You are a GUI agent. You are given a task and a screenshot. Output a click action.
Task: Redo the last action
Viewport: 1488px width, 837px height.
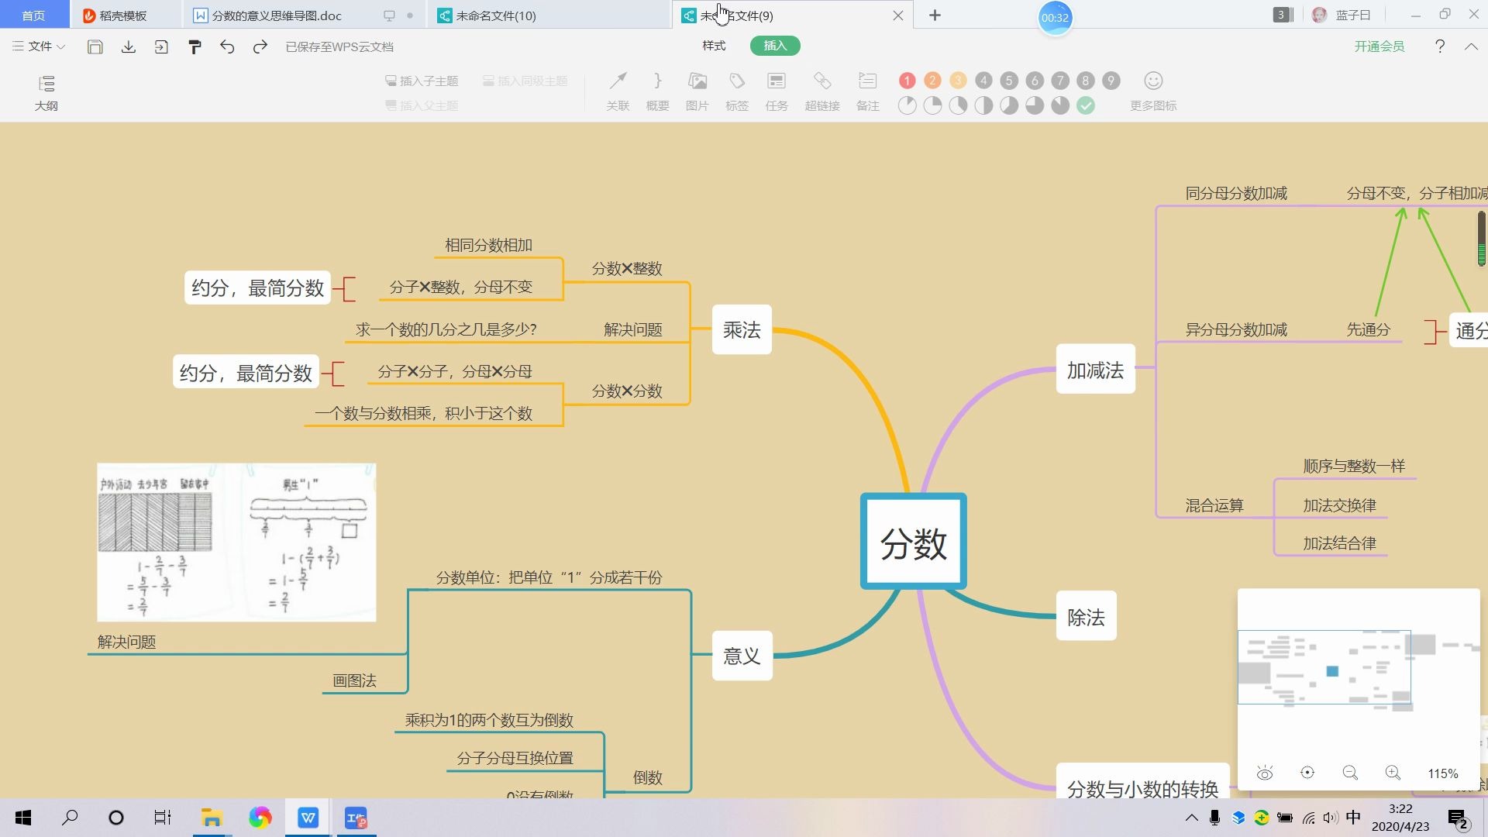260,46
